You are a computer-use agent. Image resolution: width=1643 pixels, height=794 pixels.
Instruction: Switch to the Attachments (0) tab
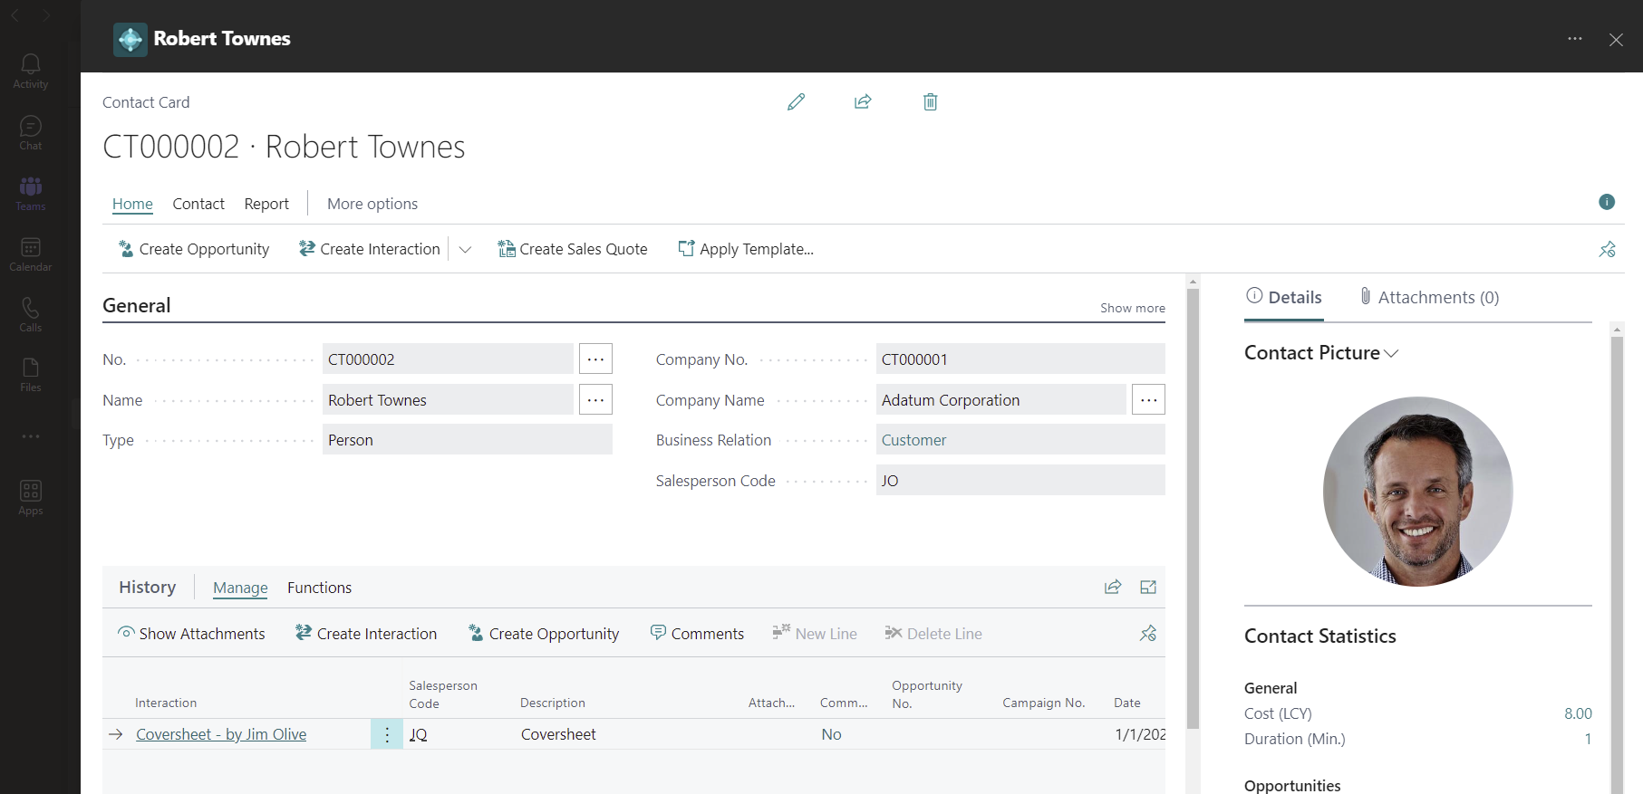point(1429,297)
